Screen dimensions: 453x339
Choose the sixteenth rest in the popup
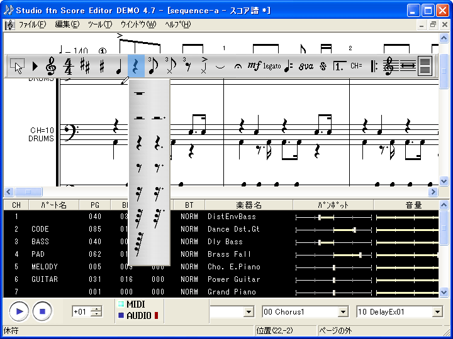(139, 193)
